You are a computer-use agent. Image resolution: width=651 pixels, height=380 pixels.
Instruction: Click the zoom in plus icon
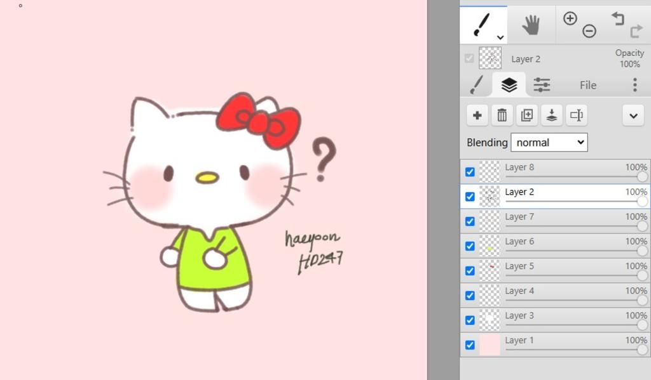(570, 18)
